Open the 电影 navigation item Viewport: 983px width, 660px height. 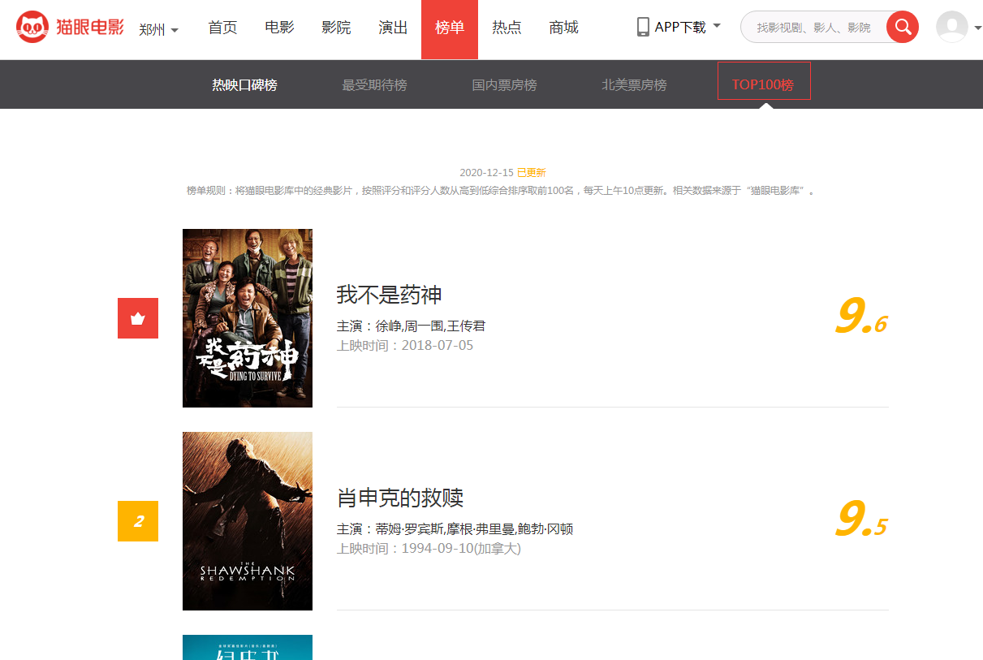279,28
